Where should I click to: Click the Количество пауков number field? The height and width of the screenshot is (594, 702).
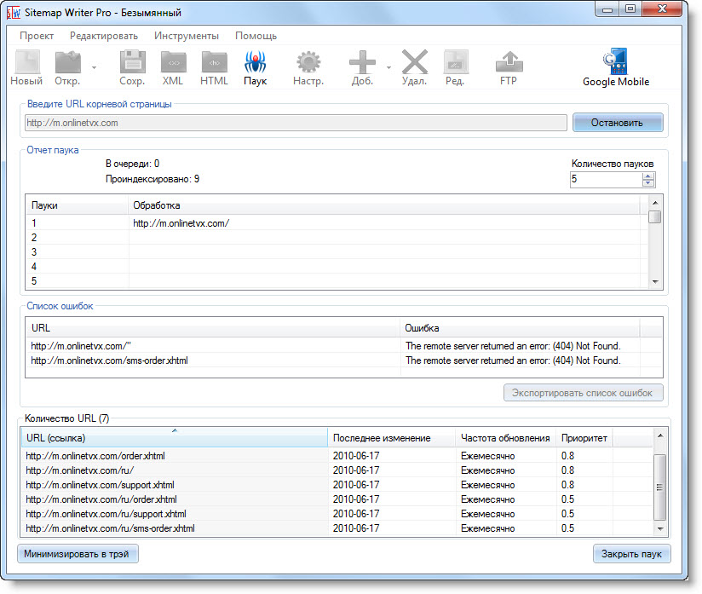607,180
